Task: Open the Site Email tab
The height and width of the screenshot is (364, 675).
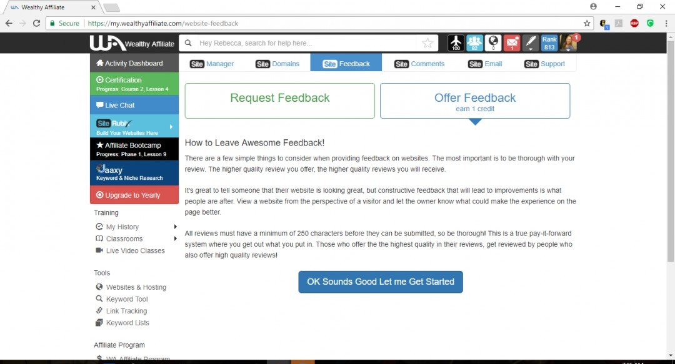Action: [485, 64]
